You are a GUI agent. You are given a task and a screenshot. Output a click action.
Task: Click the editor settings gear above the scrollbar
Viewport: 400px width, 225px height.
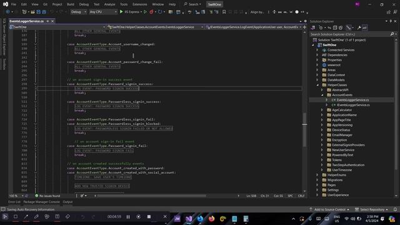click(x=306, y=21)
